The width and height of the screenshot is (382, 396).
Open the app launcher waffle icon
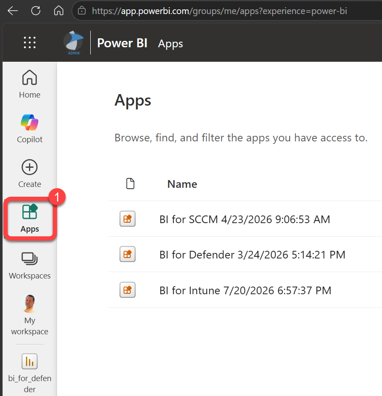click(29, 43)
